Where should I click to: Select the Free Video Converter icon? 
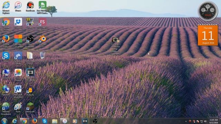(18, 41)
